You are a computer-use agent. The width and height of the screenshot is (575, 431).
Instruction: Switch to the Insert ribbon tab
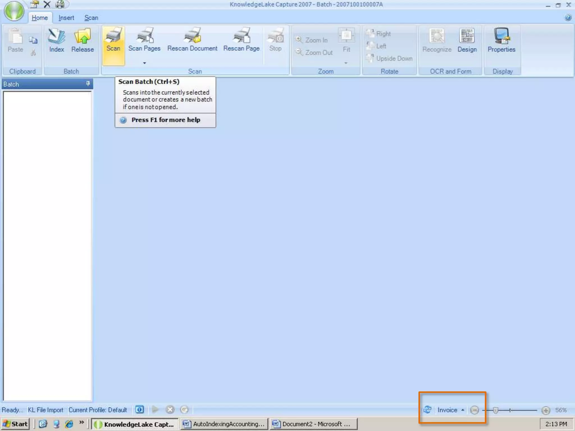66,18
